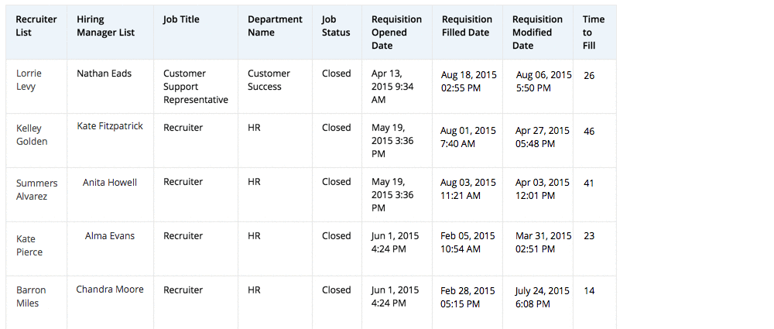Click Requisition Opened Date header
774x329 pixels.
(x=396, y=33)
